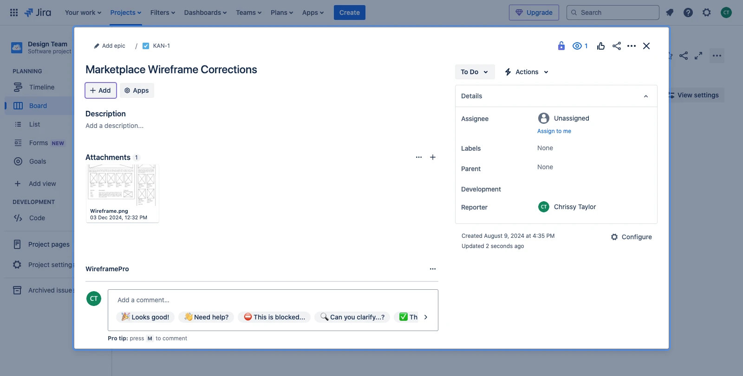This screenshot has width=743, height=376.
Task: Click the Configure button
Action: [632, 237]
